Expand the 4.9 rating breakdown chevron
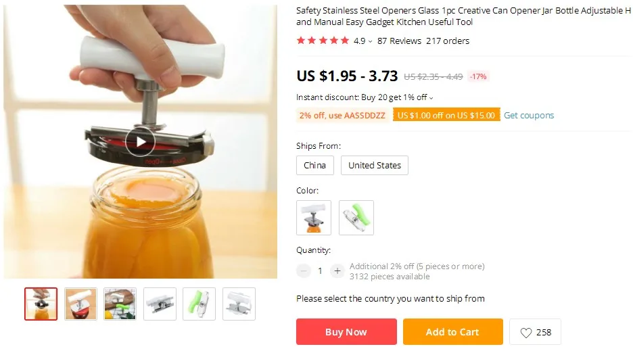Image resolution: width=633 pixels, height=353 pixels. pos(370,42)
